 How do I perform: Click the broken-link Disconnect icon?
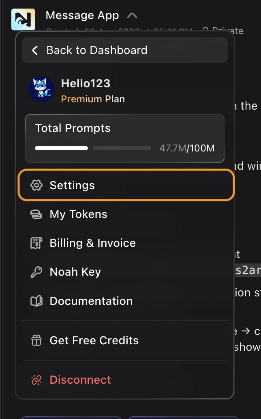(x=36, y=380)
